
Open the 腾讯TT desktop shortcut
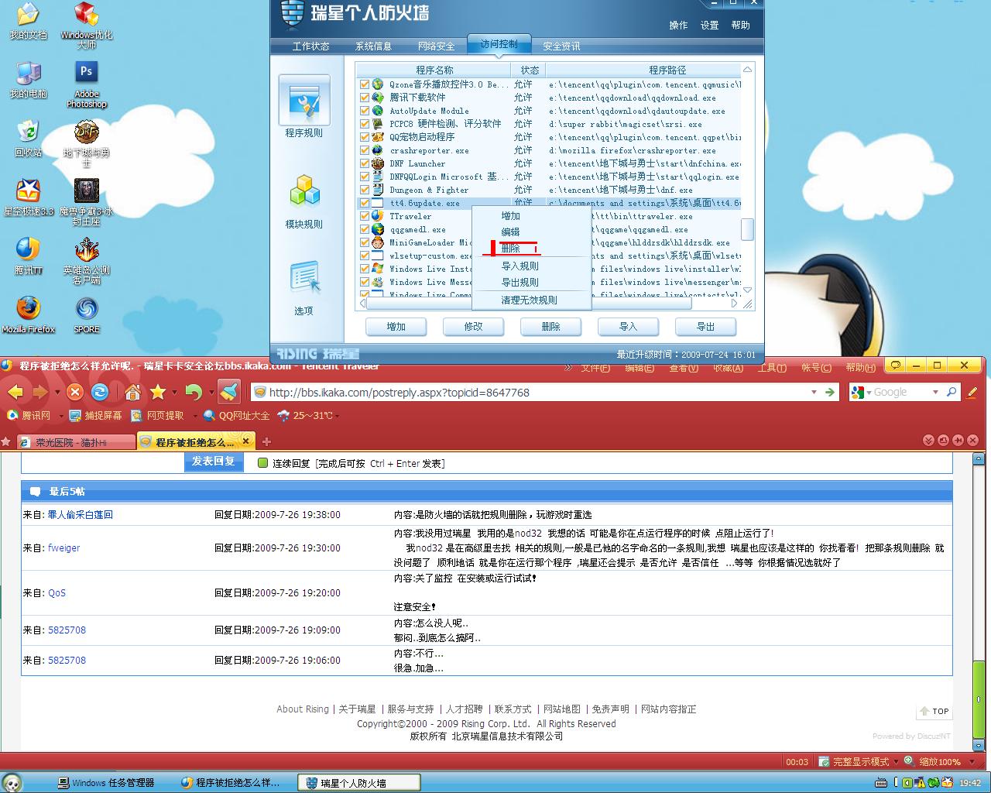29,256
